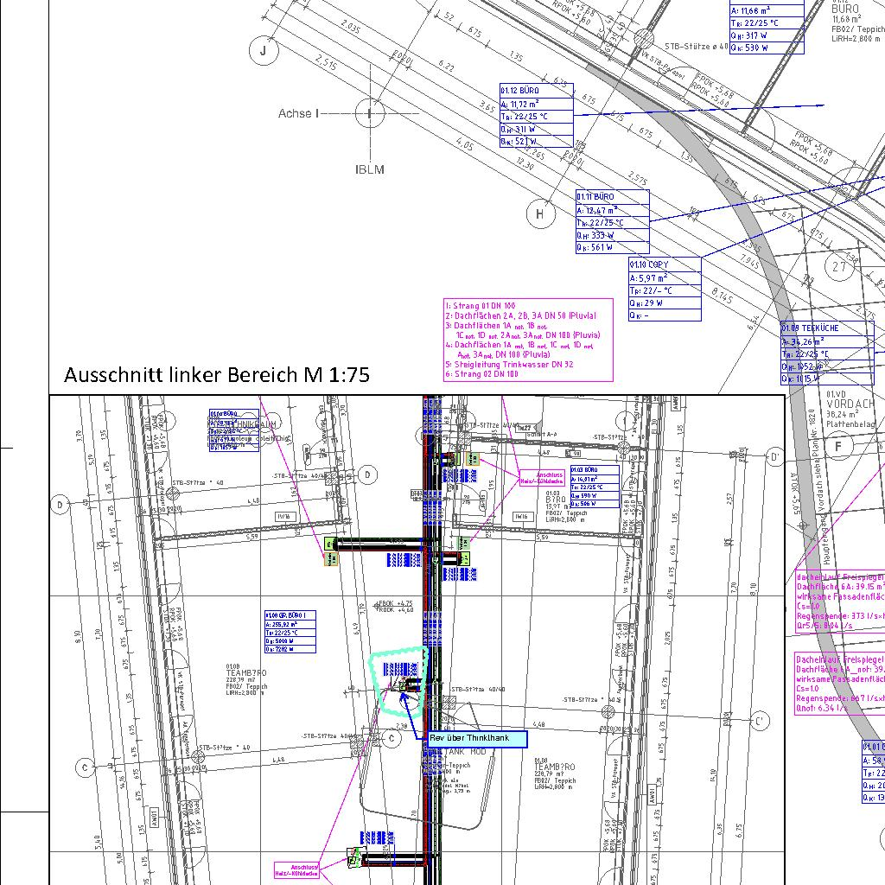Select the grid axis circle labeled H
This screenshot has height=885, width=885.
tap(540, 214)
